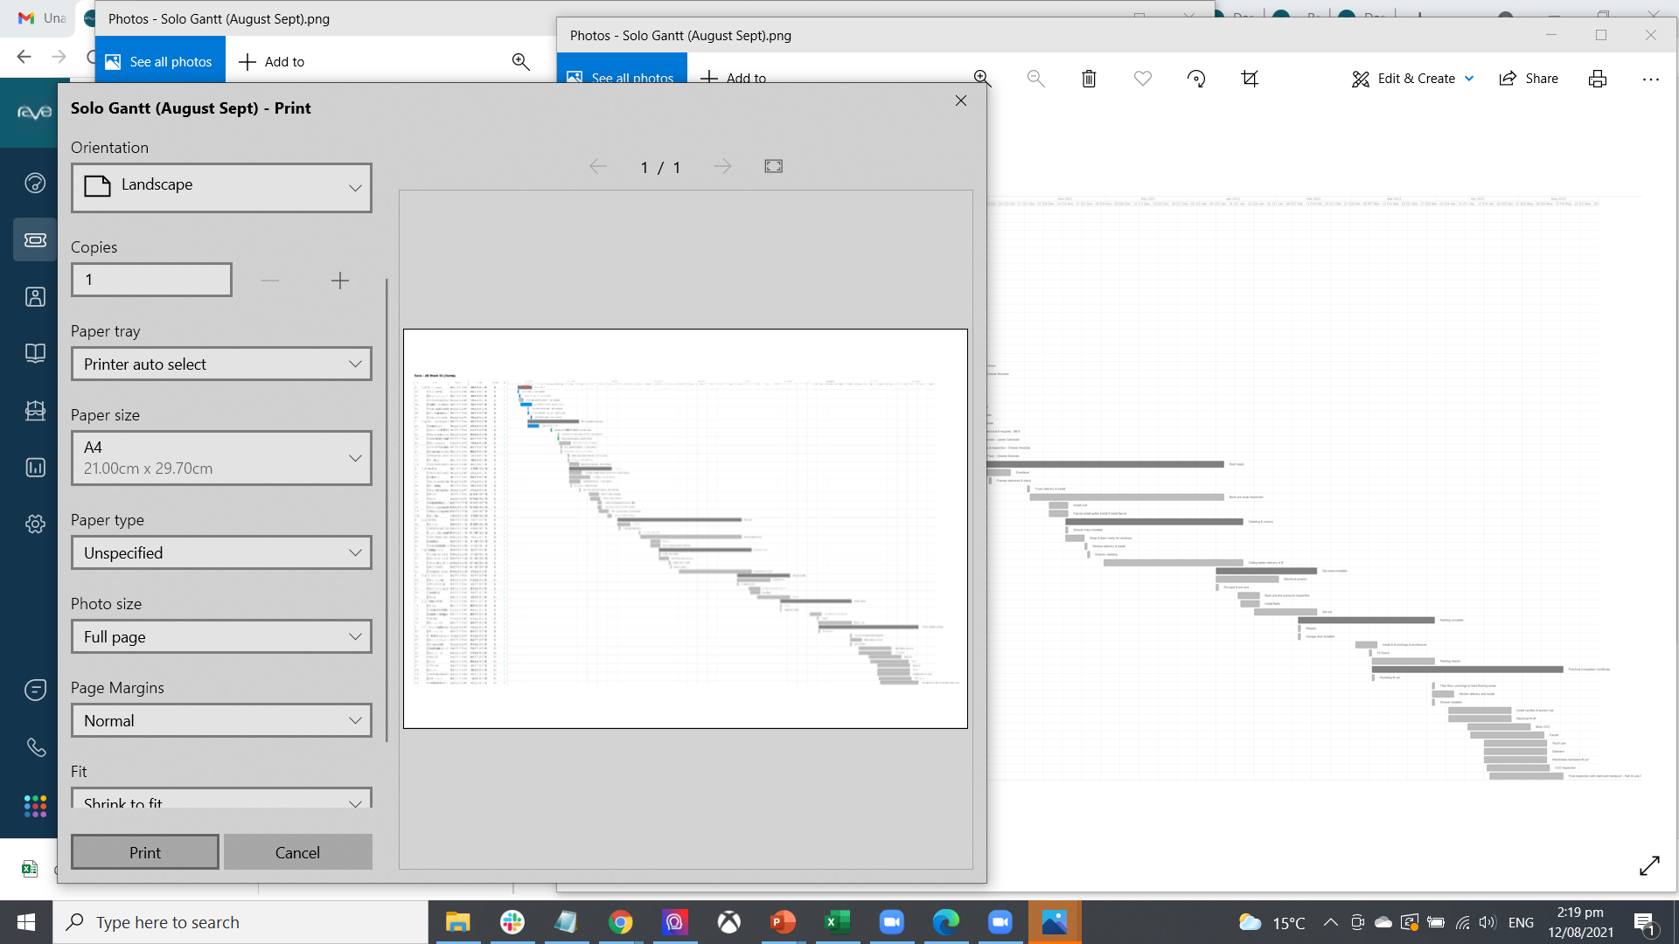Open the See more ellipsis menu
Screen dimensions: 1679x944
[1651, 79]
